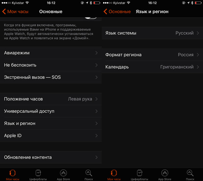Tap App Store icon in left tab bar
Image resolution: width=203 pixels, height=181 pixels.
coord(64,173)
